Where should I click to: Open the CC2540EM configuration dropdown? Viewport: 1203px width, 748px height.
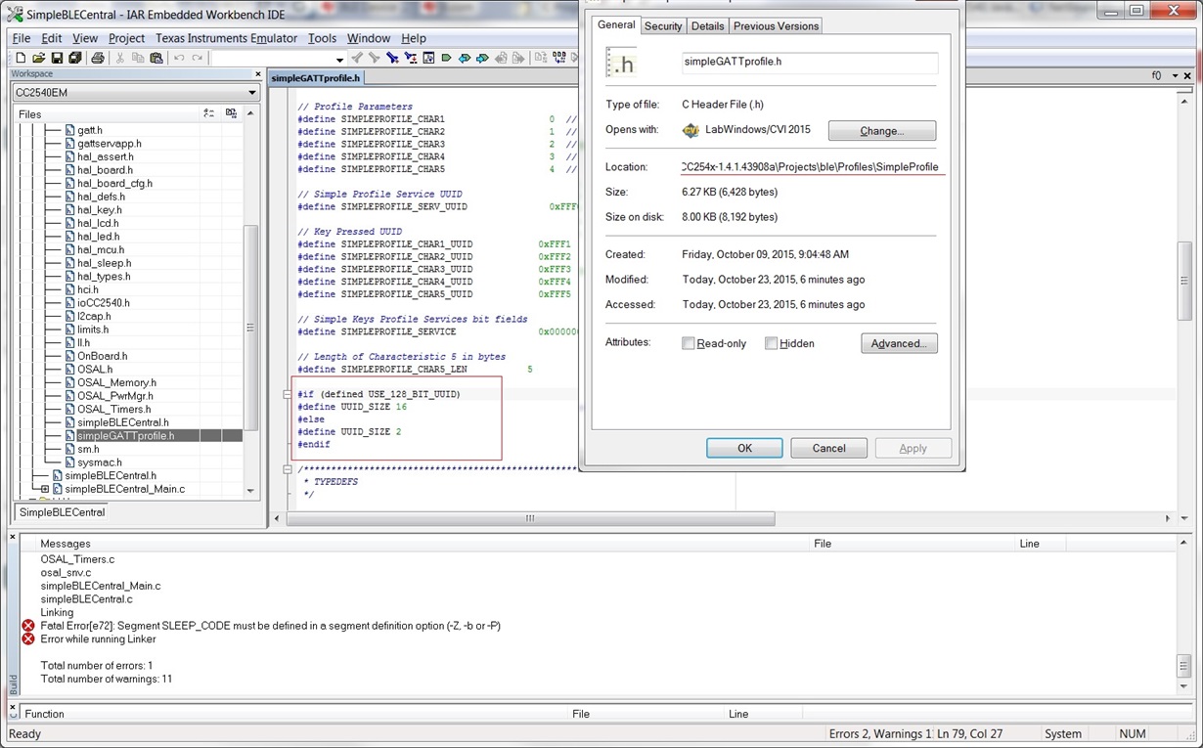(251, 92)
